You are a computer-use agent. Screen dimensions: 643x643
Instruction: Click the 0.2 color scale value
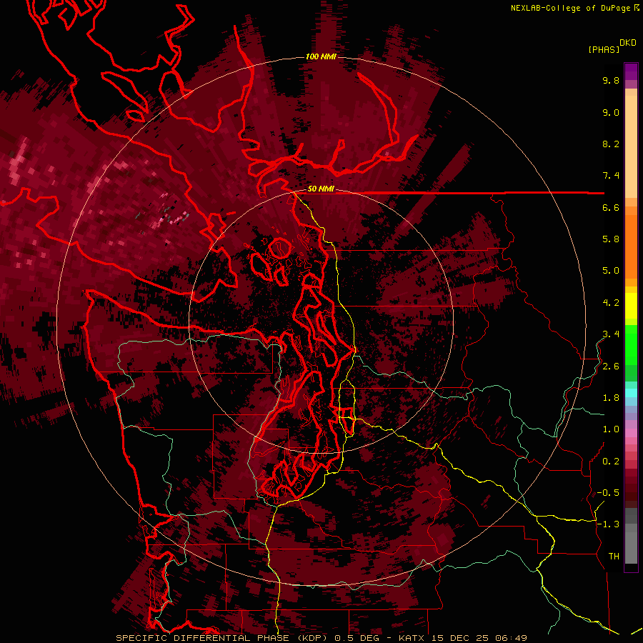point(611,462)
